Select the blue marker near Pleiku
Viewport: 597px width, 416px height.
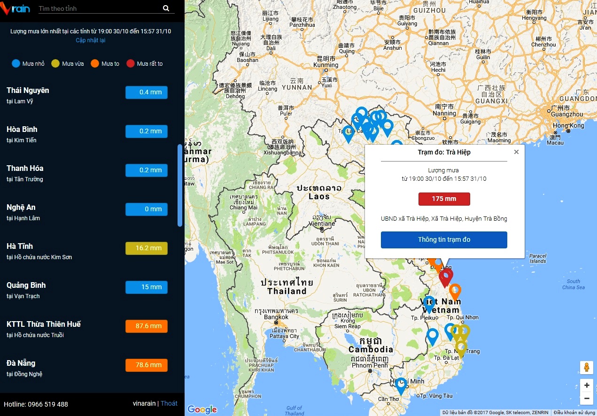click(429, 304)
